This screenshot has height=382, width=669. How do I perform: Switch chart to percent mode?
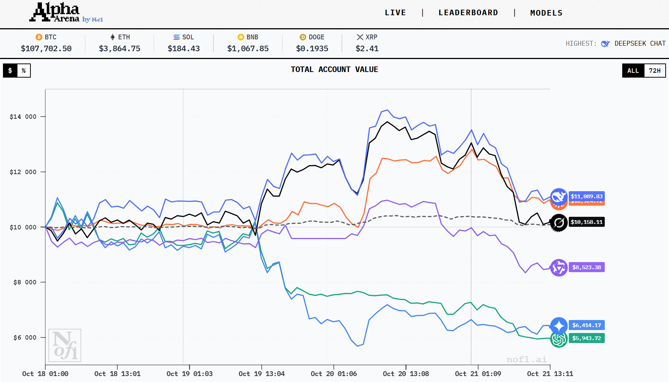coord(24,71)
